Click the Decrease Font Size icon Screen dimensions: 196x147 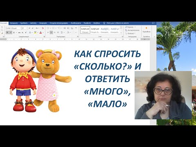click(33, 28)
